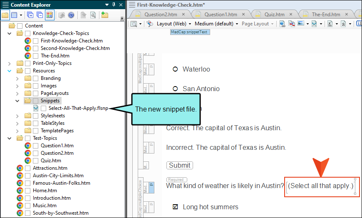The height and width of the screenshot is (218, 362).
Task: Click the refresh icon in Content Explorer toolbar
Action: tap(71, 15)
